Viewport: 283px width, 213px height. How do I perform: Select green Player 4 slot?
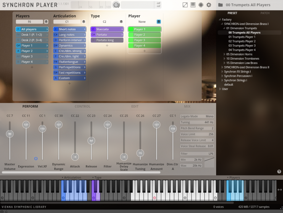click(144, 45)
